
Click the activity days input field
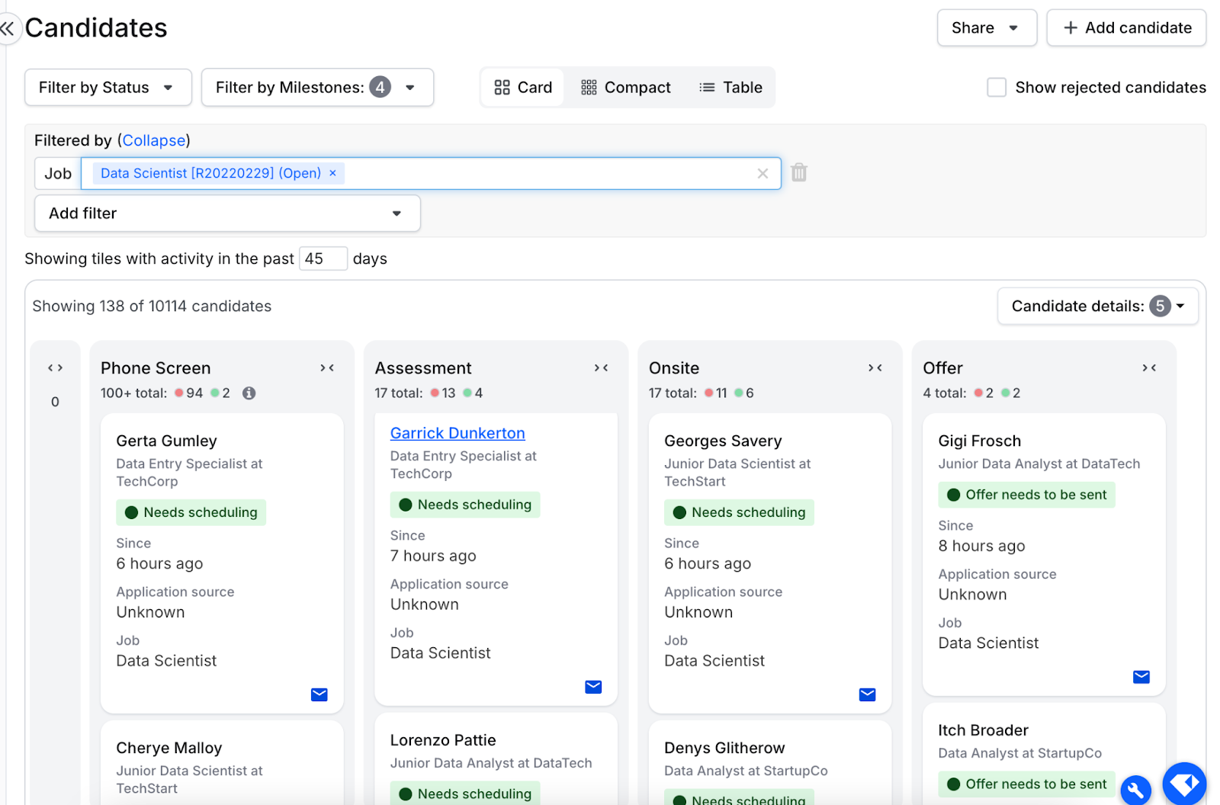coord(323,258)
